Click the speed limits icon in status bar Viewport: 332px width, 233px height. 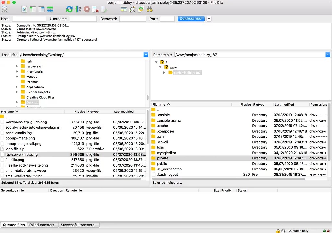[283, 231]
